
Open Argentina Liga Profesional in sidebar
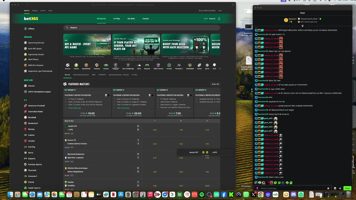[x=40, y=71]
